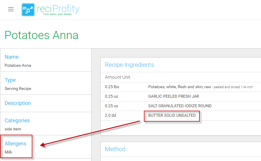This screenshot has height=161, width=261.
Task: Select the Name field label
Action: (12, 57)
